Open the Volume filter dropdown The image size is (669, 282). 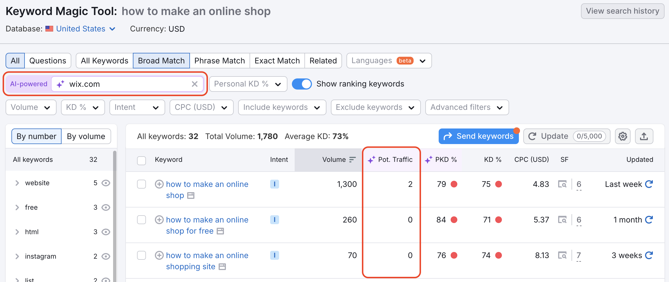(x=31, y=107)
